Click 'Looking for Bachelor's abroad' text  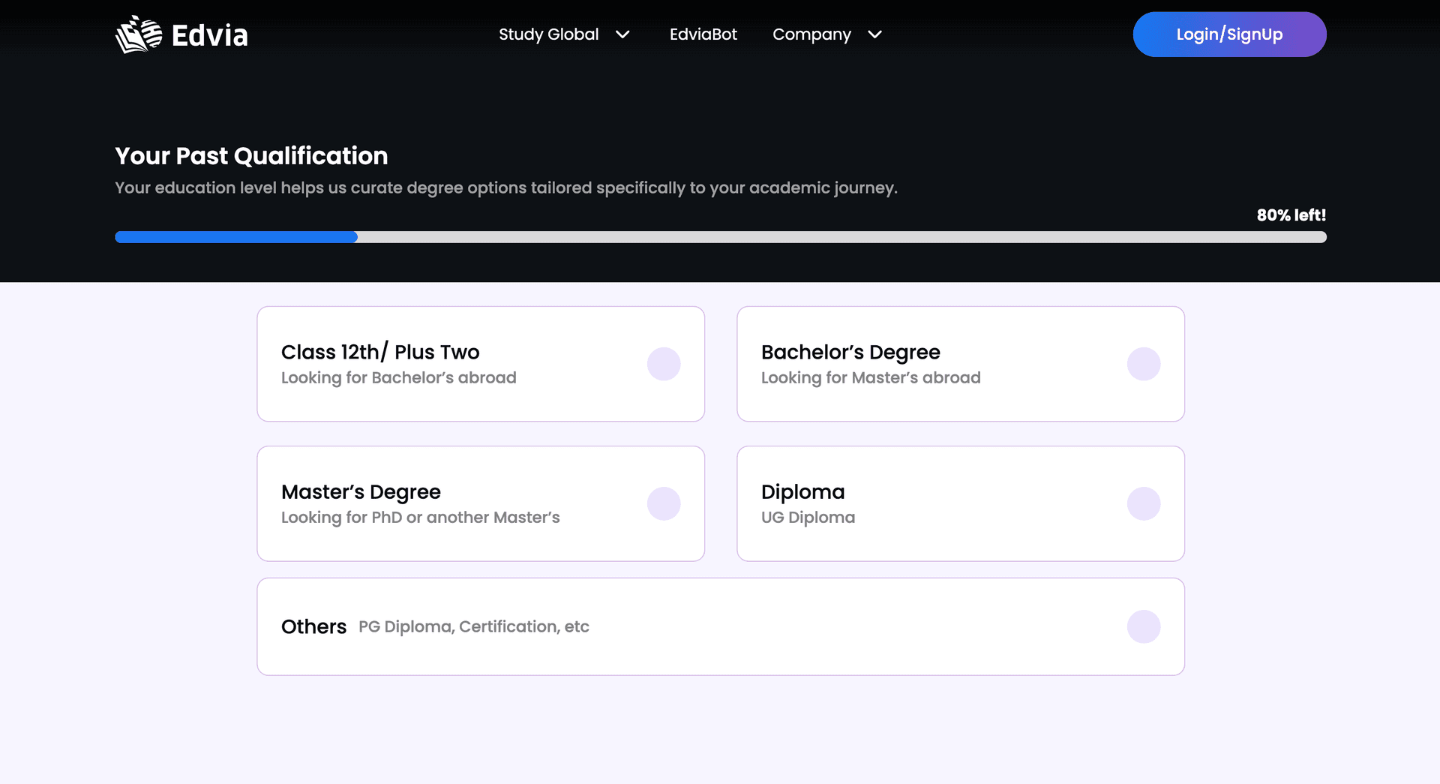[399, 377]
